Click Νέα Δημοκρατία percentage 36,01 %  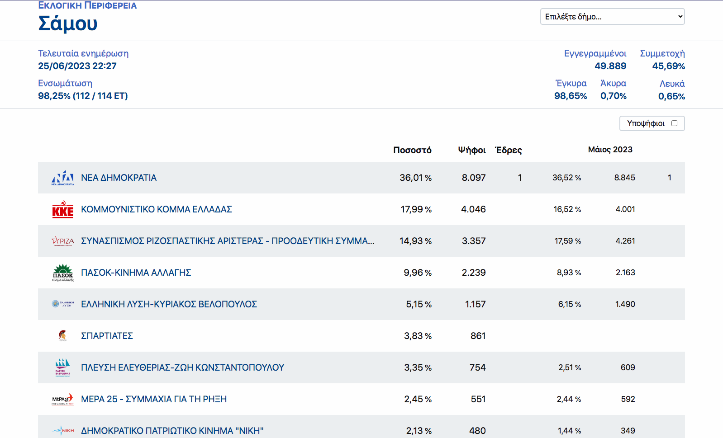(415, 178)
